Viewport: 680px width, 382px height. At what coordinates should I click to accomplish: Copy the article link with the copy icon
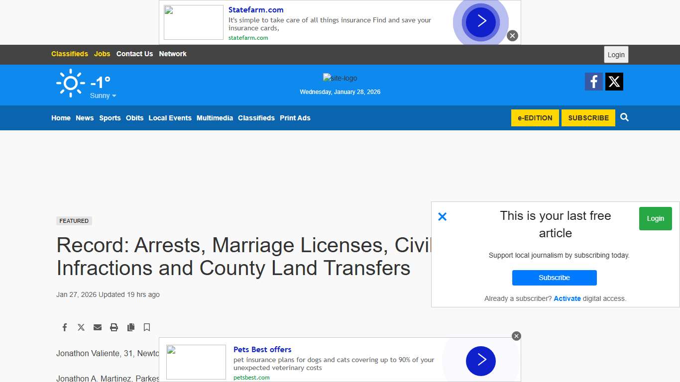[130, 327]
